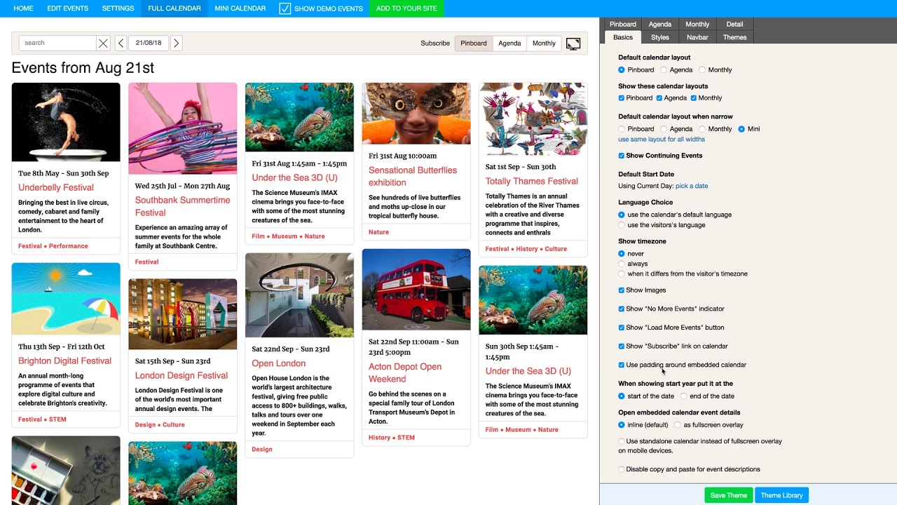Toggle the Show Demo Events checkbox
Image resolution: width=897 pixels, height=505 pixels.
point(285,8)
